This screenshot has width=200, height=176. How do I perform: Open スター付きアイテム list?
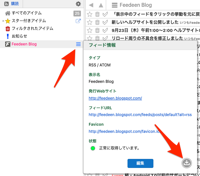pos(29,21)
